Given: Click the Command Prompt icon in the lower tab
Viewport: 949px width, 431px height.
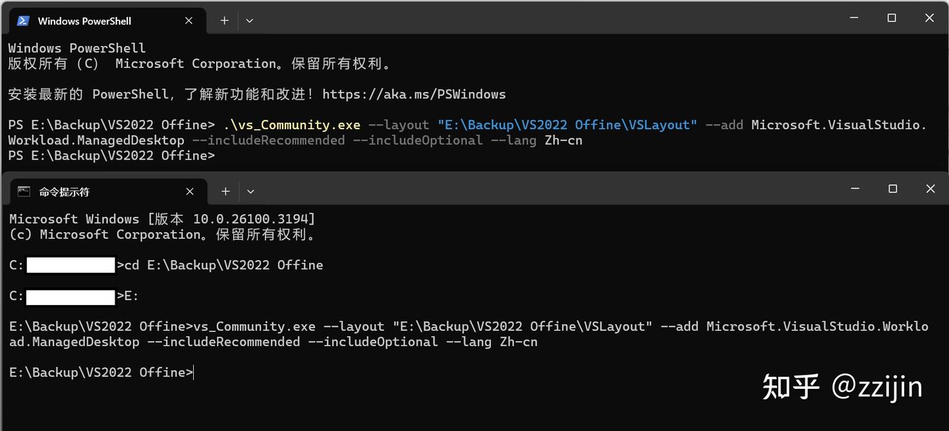Looking at the screenshot, I should [24, 191].
